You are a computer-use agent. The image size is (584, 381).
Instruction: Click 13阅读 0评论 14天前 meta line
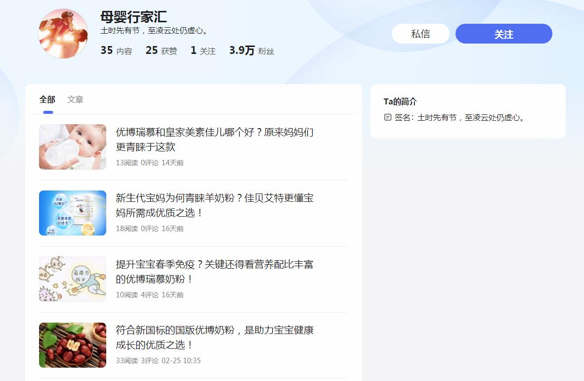pos(150,163)
